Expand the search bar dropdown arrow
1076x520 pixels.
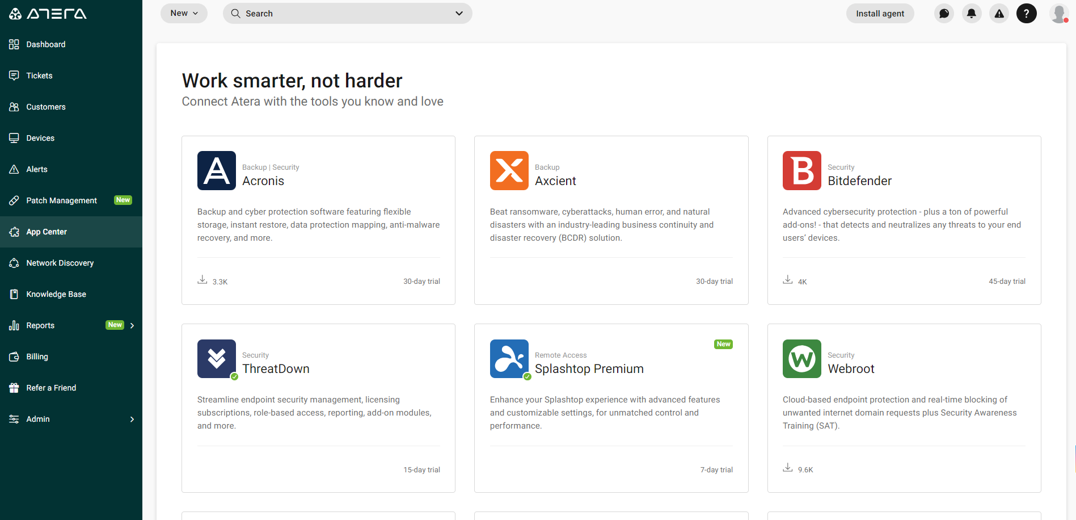(x=459, y=14)
